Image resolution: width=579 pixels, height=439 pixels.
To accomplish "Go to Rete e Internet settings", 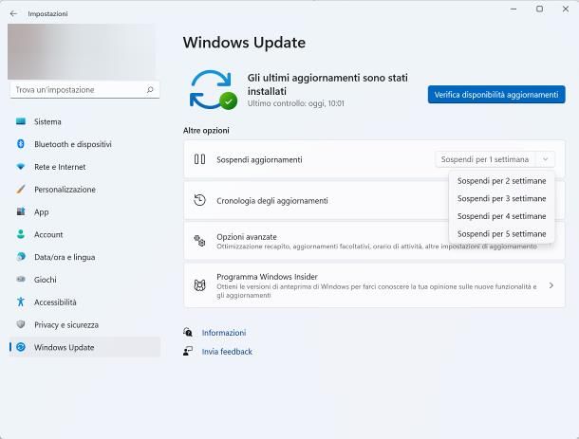I will point(85,167).
